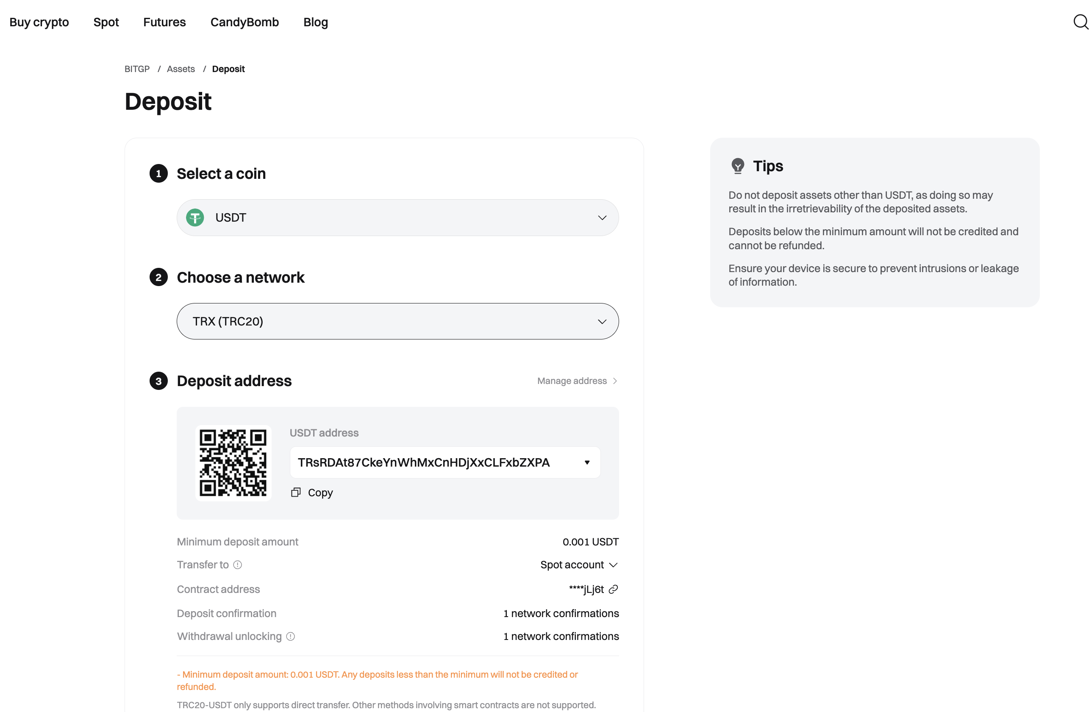Go to Assets via the breadcrumb
This screenshot has width=1089, height=712.
(180, 69)
